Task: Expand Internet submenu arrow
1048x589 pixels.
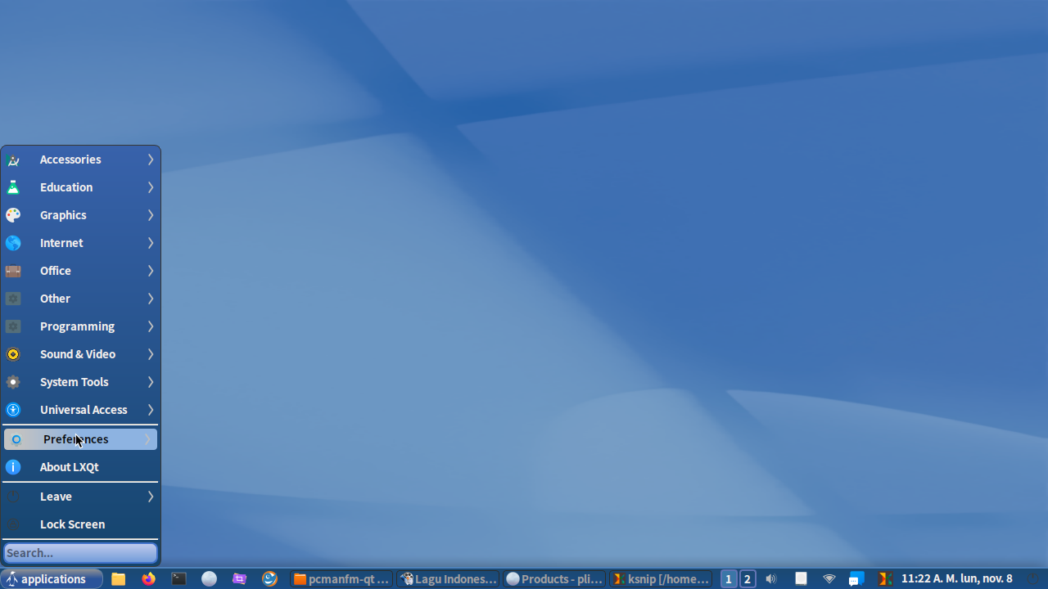Action: (x=151, y=243)
